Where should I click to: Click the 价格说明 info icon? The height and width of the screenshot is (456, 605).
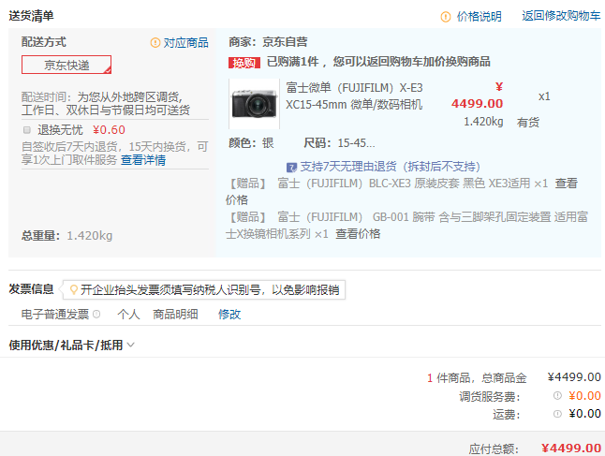coord(446,17)
